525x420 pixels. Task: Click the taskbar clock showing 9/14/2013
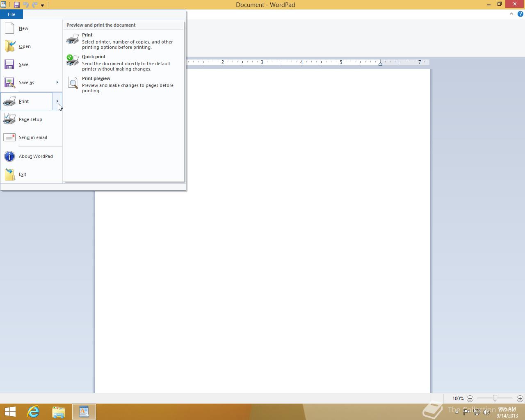pyautogui.click(x=507, y=412)
